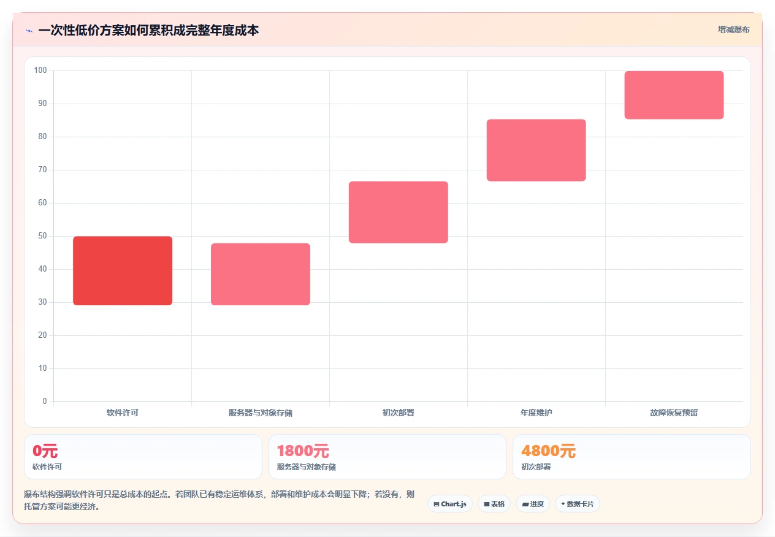Click the y-axis value 50

coord(42,236)
